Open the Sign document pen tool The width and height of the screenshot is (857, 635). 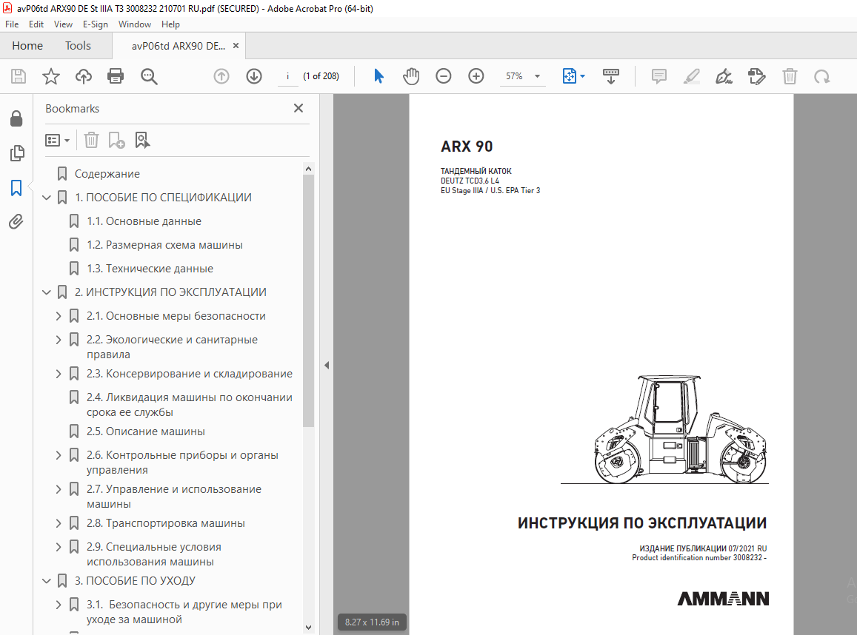coord(724,76)
